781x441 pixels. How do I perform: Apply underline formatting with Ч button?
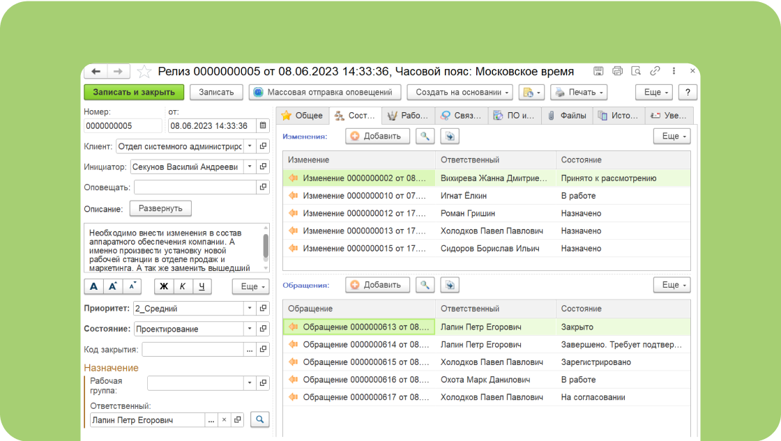202,286
